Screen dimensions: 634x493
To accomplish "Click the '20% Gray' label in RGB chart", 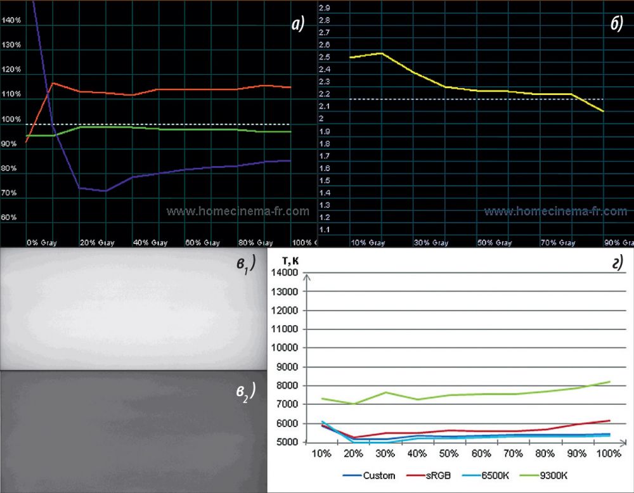I will [x=97, y=243].
